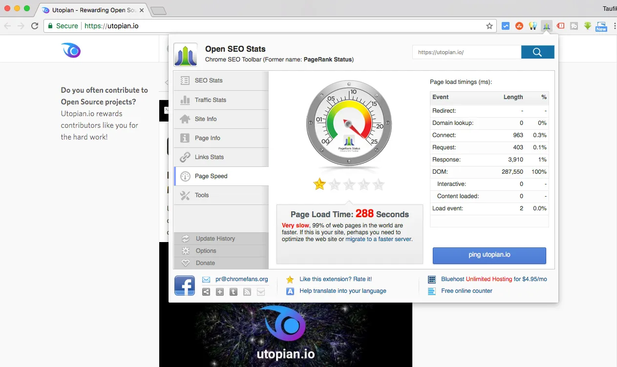This screenshot has width=617, height=367.
Task: Click the Facebook icon in the footer
Action: [x=185, y=285]
